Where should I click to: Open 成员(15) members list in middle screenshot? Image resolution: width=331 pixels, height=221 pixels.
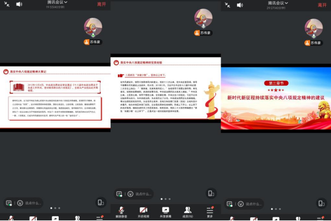point(188,212)
